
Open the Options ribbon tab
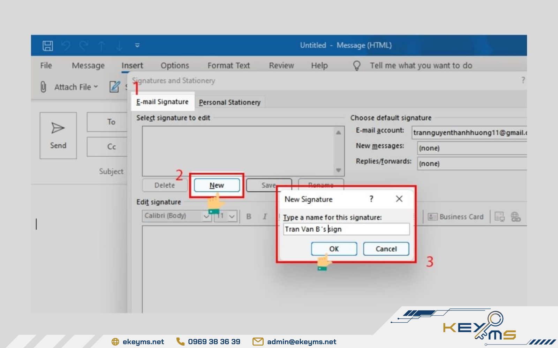click(x=175, y=65)
